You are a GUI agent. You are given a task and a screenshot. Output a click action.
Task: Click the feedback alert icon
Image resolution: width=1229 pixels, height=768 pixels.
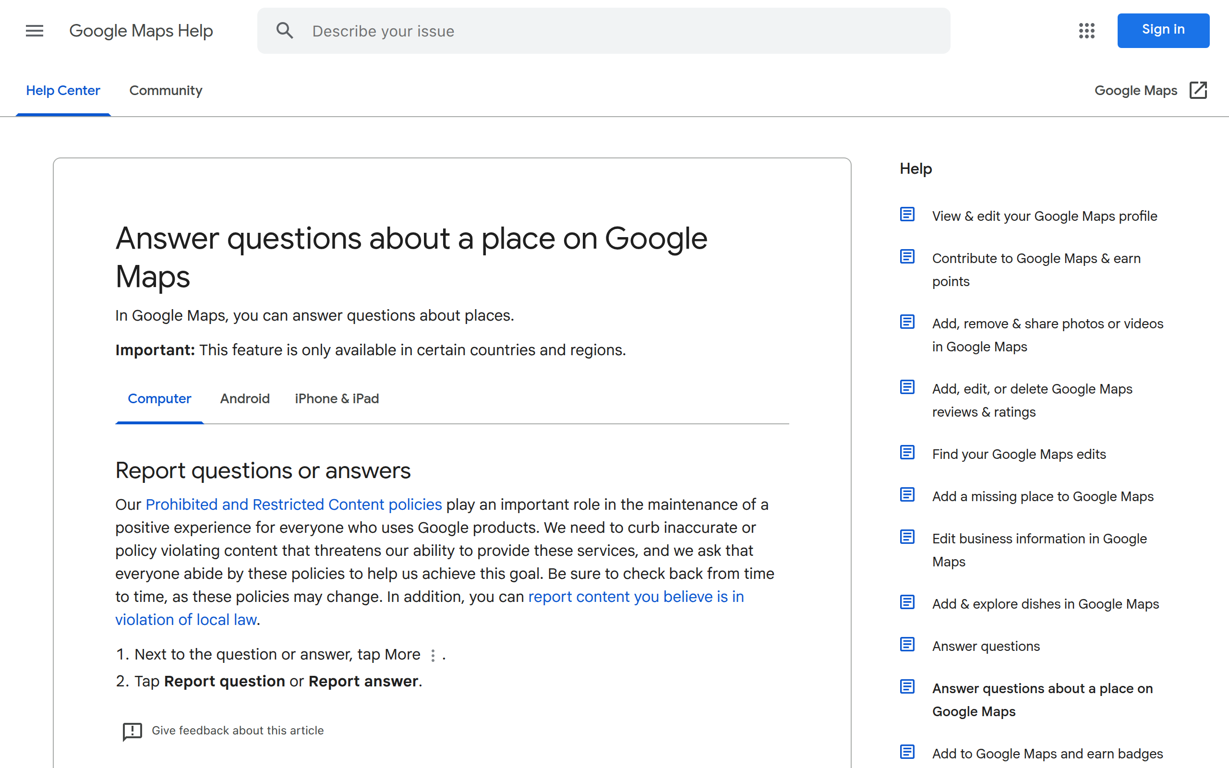[132, 732]
